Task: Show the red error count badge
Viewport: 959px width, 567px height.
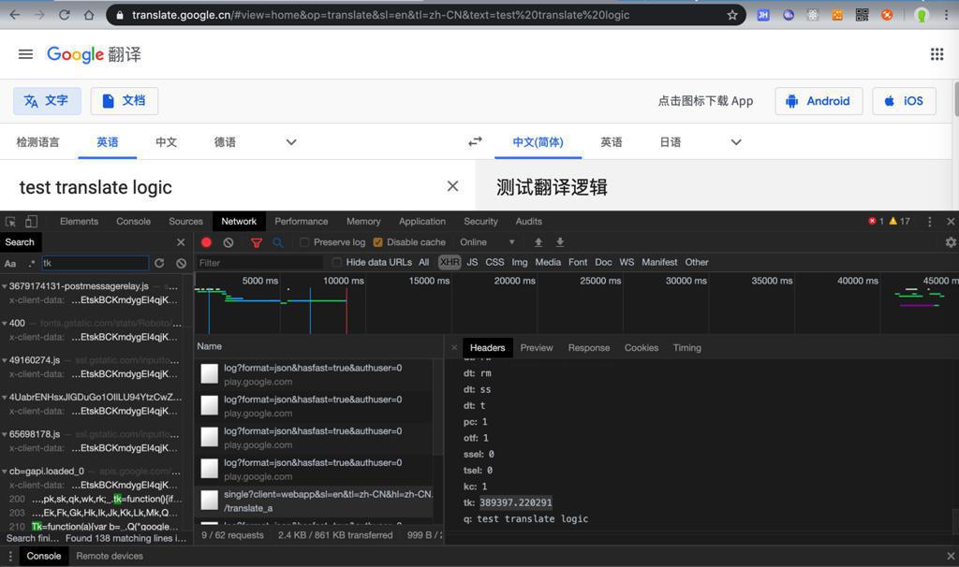Action: [876, 221]
